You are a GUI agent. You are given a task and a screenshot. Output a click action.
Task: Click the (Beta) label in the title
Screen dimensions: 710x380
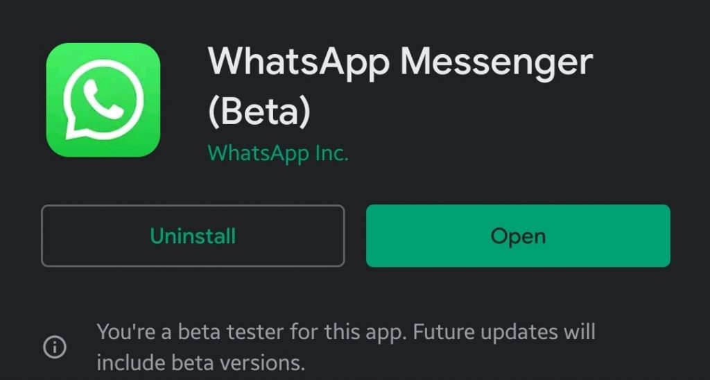pyautogui.click(x=259, y=114)
